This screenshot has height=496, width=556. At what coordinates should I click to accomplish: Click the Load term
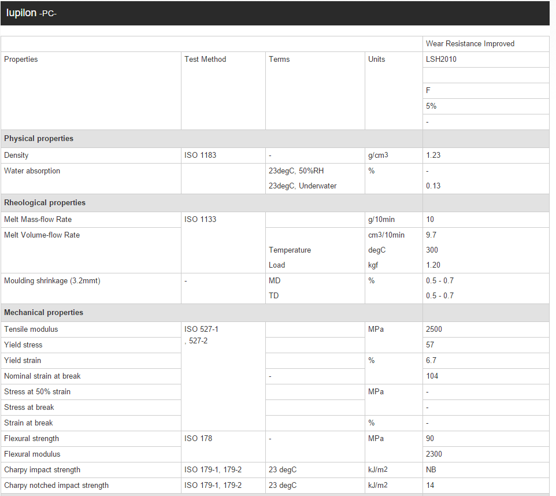click(277, 265)
